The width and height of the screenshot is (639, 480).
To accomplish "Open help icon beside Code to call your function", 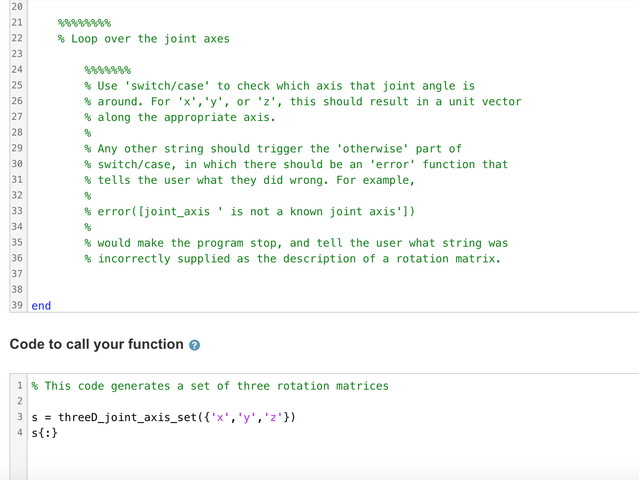I will [x=195, y=345].
